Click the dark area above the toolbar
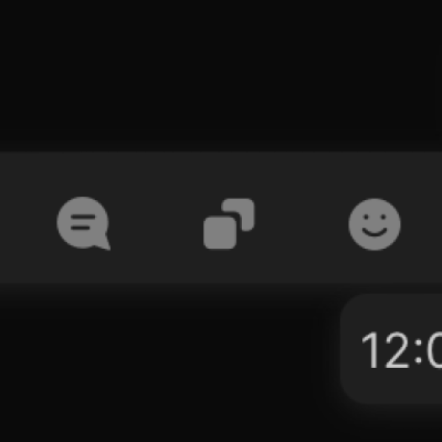The width and height of the screenshot is (442, 442). point(221,76)
